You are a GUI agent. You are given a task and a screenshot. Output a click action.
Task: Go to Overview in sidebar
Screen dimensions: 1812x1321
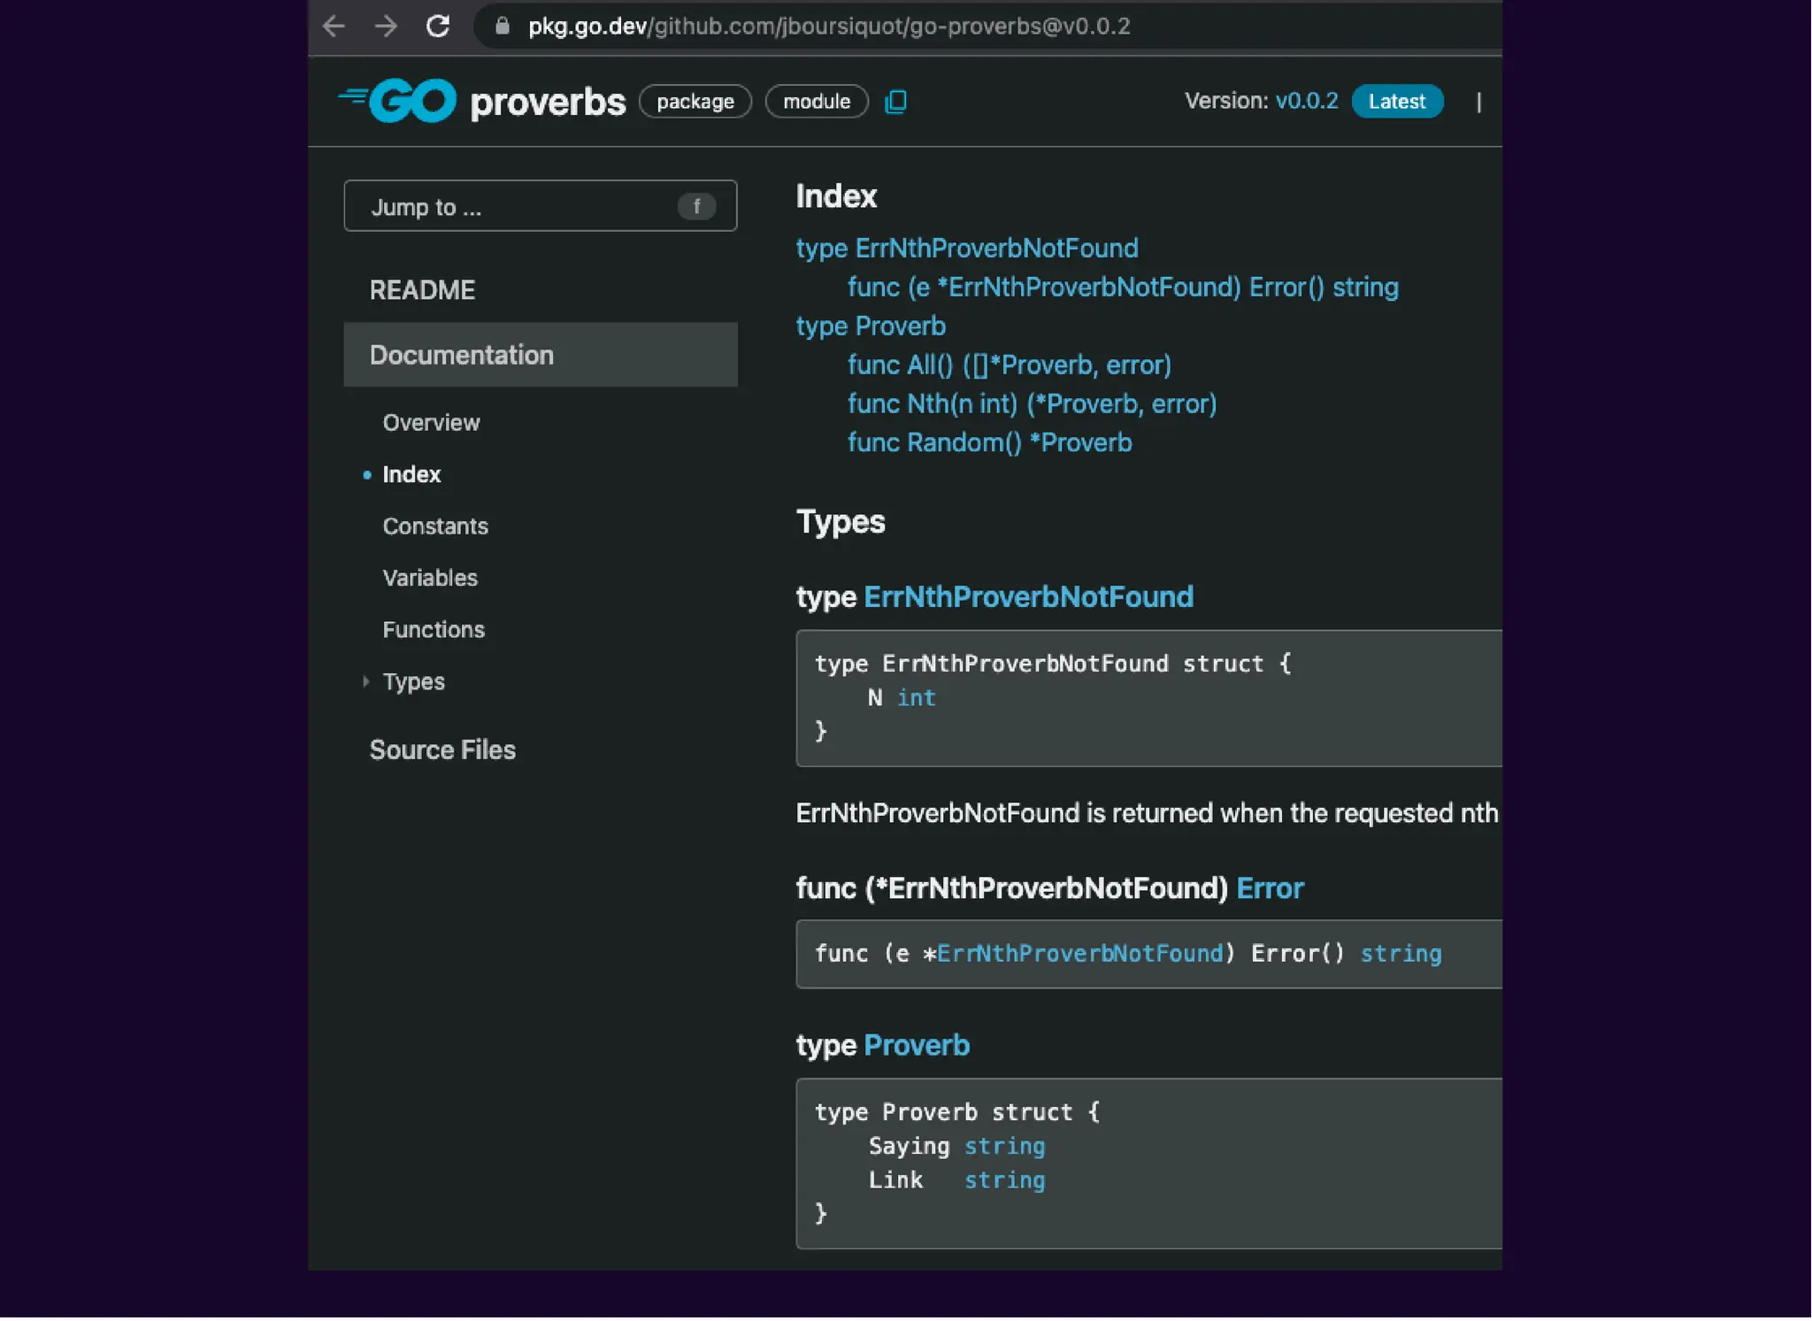pos(431,423)
